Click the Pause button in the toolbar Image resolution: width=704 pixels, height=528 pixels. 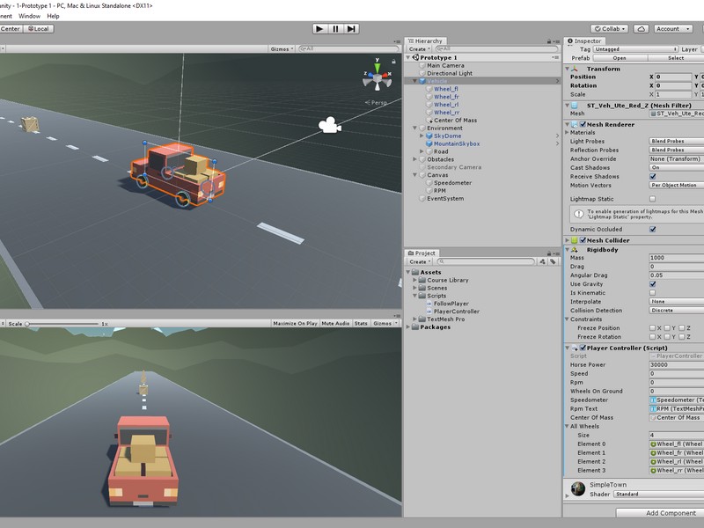(335, 28)
